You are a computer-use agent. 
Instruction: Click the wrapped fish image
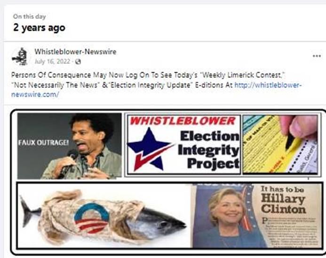(103, 216)
